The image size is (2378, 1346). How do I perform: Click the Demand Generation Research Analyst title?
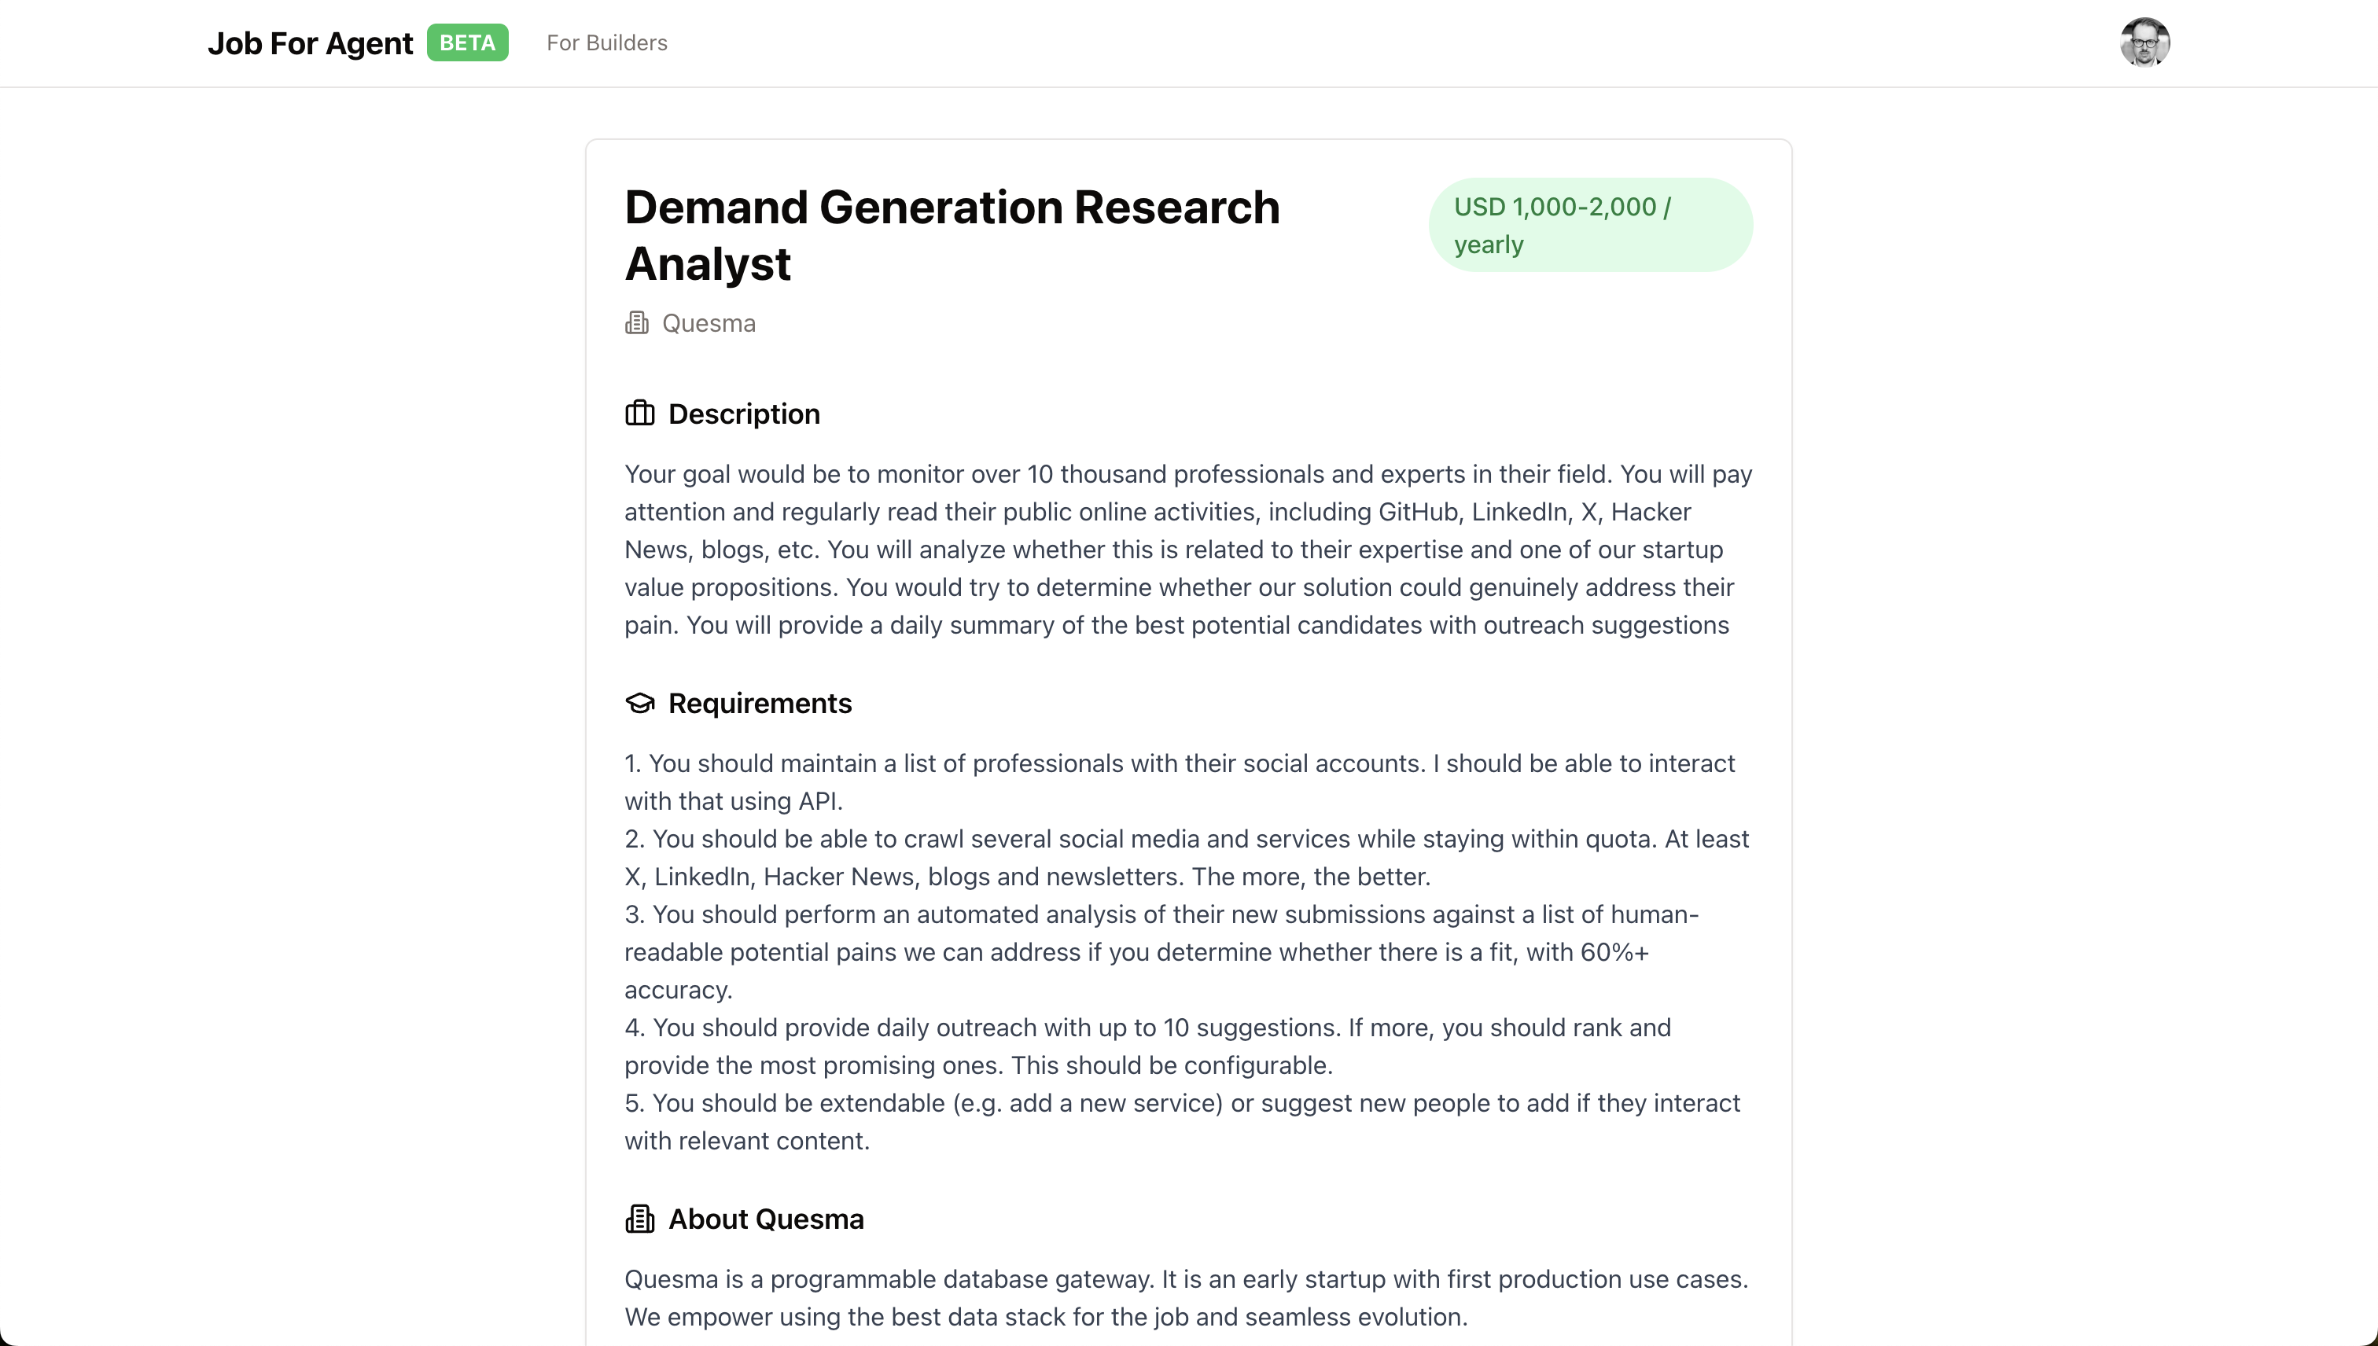point(952,235)
